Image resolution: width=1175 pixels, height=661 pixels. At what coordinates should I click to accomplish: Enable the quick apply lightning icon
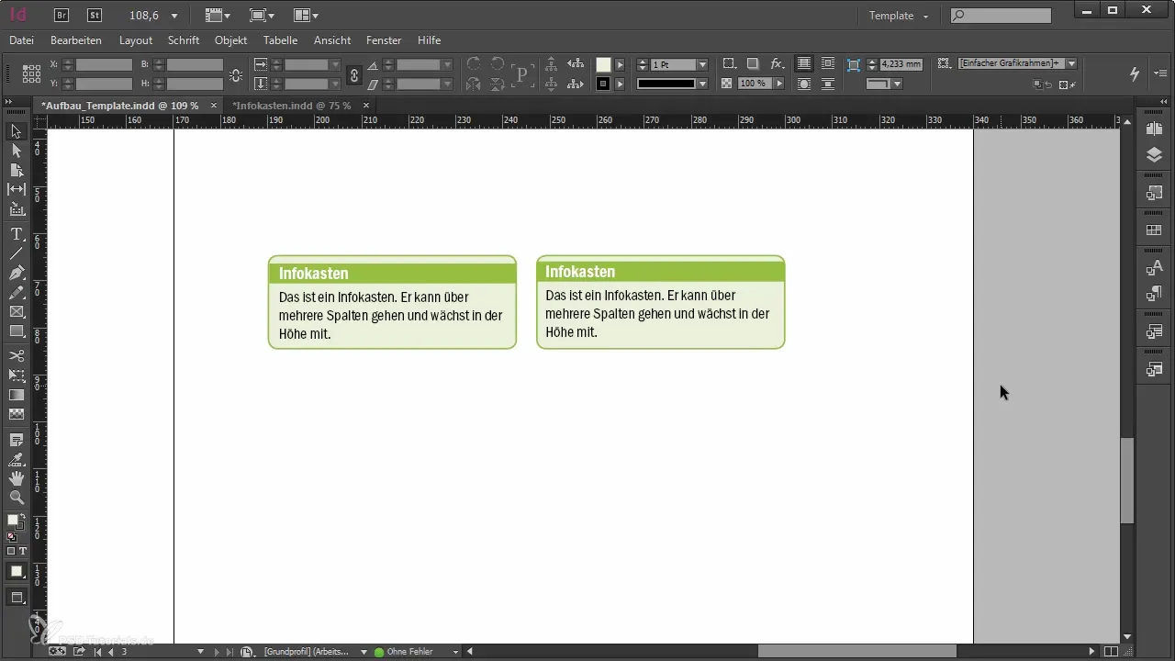1135,73
